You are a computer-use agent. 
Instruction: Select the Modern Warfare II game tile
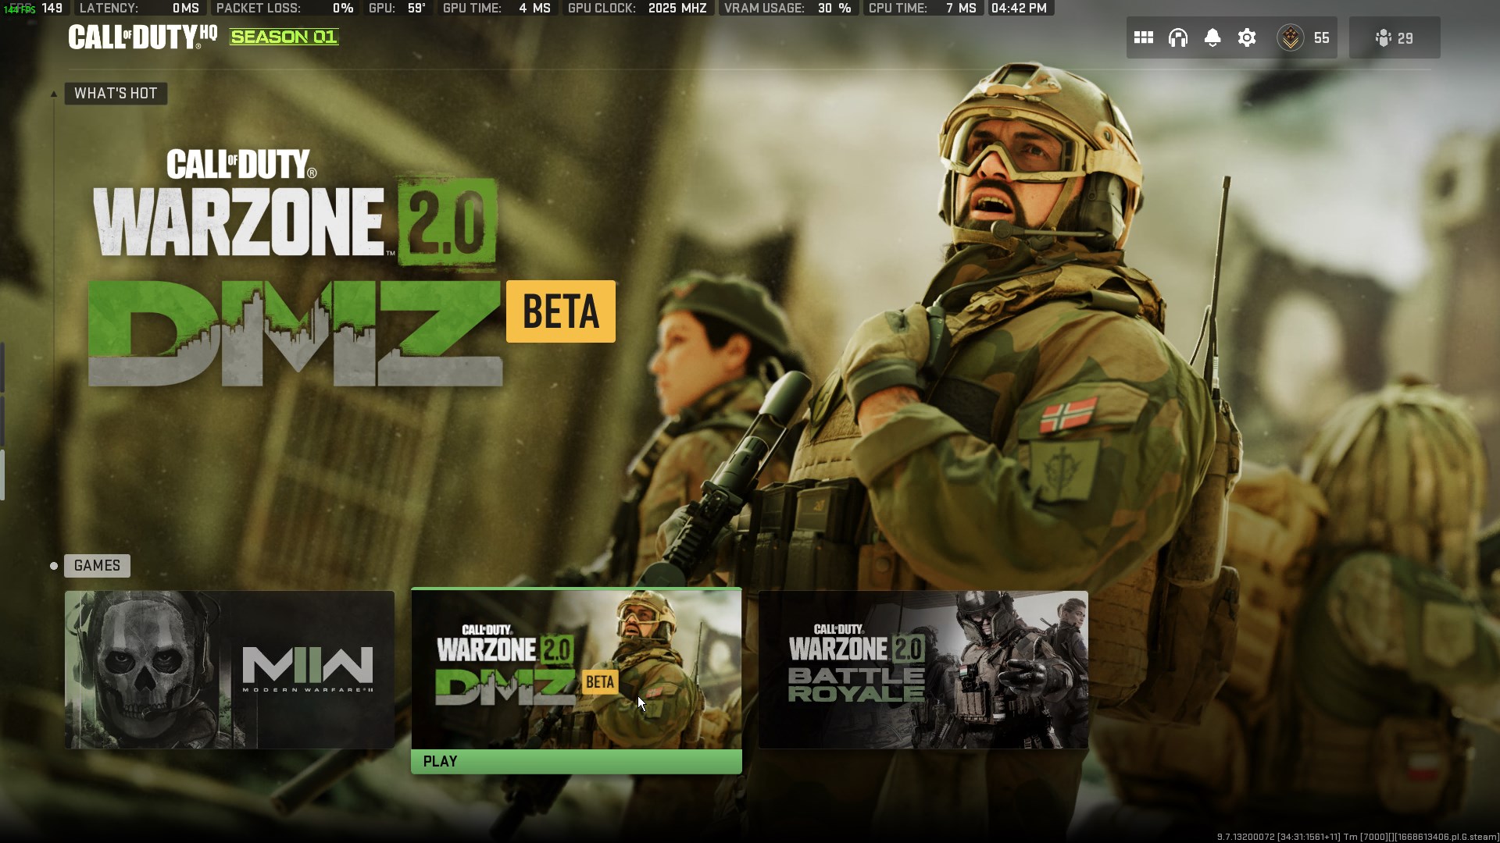[x=230, y=670]
